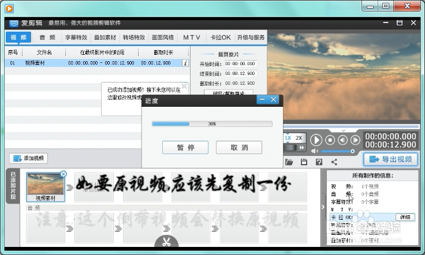
Task: Stop the preview playback
Action: point(330,140)
